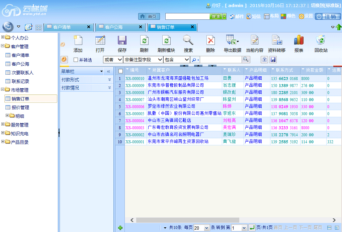Open 产品明细 for order XS-000006

(x=253, y=106)
